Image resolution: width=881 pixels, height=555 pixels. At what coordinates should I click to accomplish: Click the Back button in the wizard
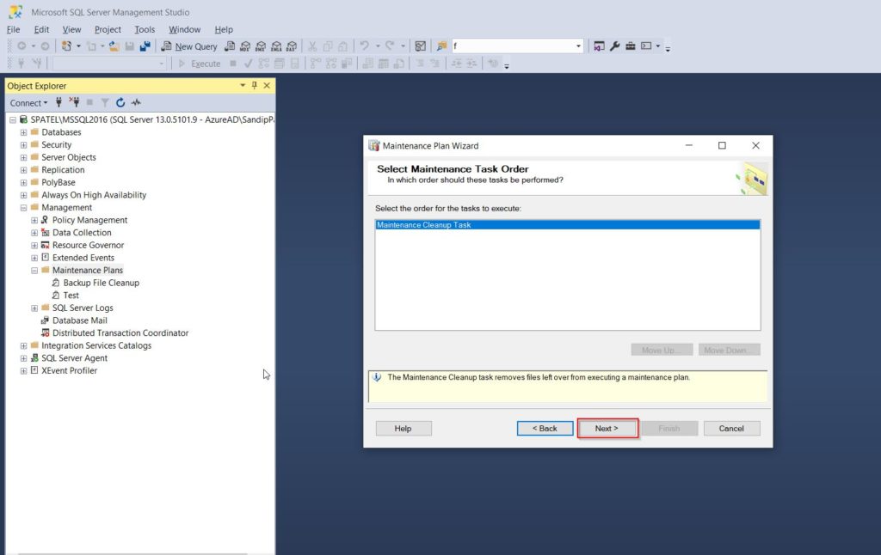pyautogui.click(x=545, y=428)
